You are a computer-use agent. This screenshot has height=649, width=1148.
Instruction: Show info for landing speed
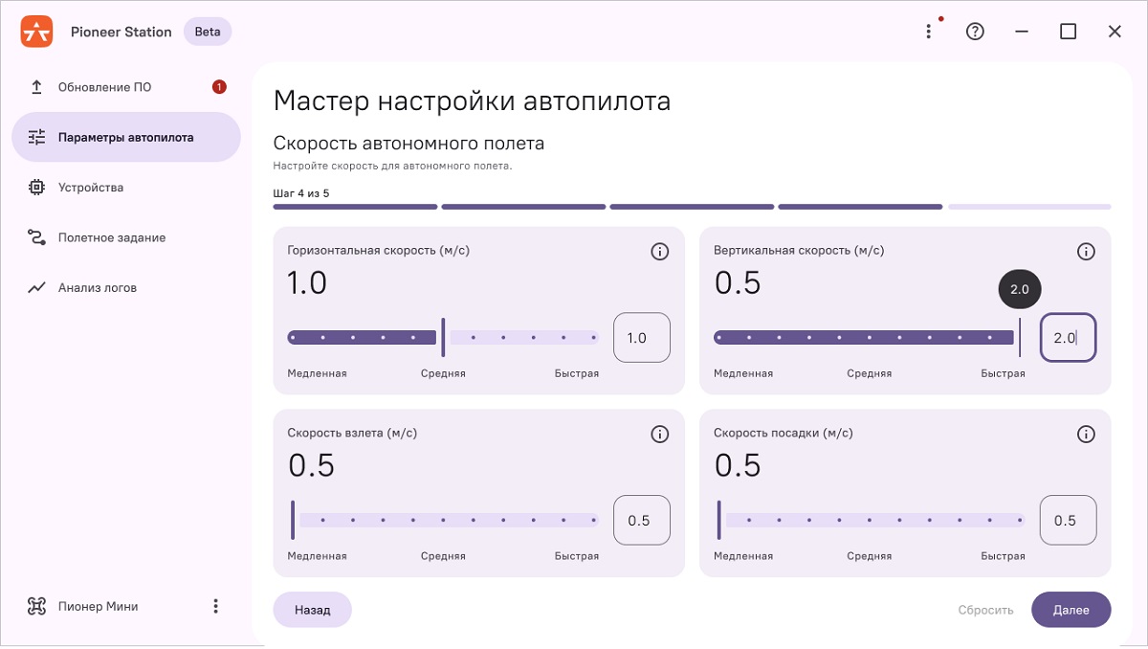(x=1086, y=435)
